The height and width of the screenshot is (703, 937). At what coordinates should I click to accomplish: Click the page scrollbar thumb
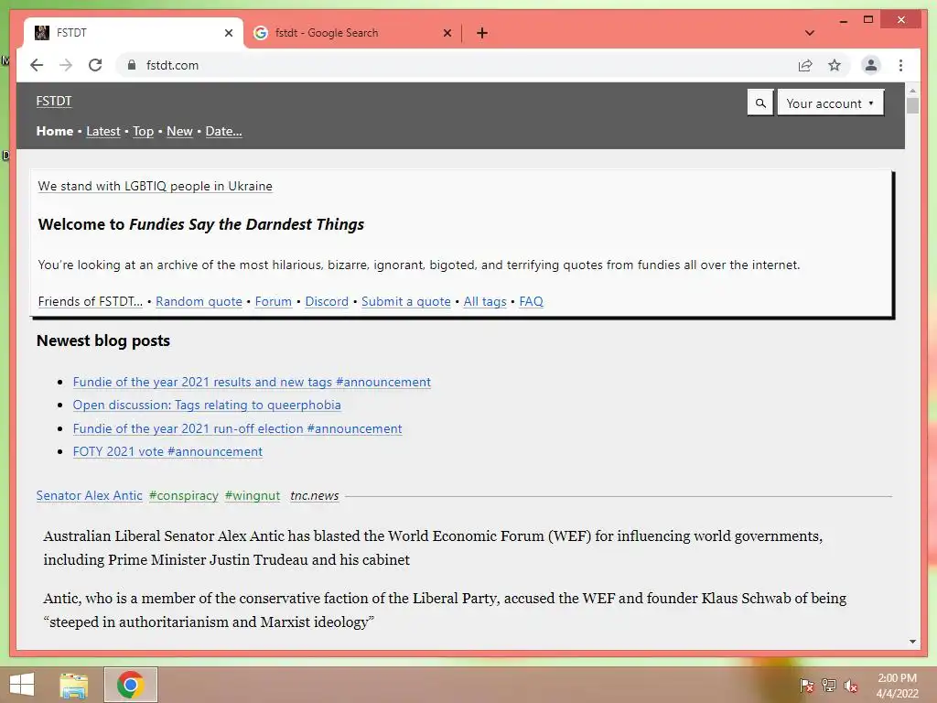[x=912, y=106]
